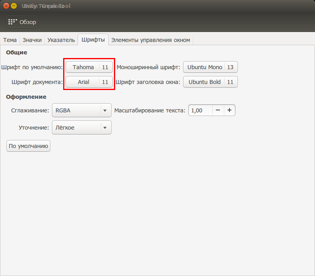Select the Шрифты tab
This screenshot has height=276, width=315.
[x=93, y=40]
